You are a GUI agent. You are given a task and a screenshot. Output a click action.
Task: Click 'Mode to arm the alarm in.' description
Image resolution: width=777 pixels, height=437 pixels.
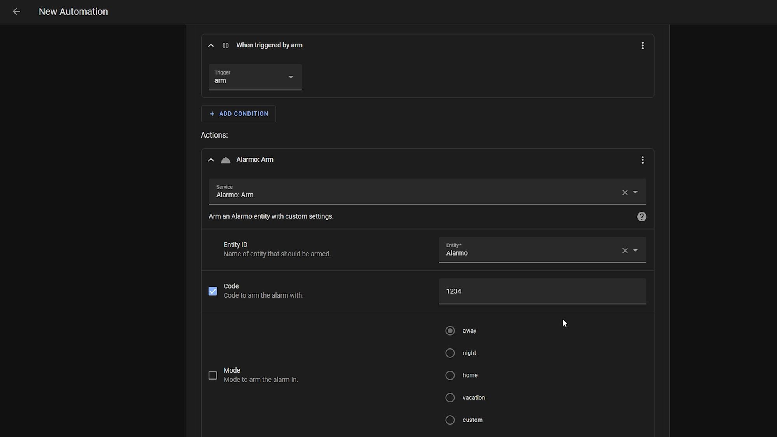coord(261,380)
